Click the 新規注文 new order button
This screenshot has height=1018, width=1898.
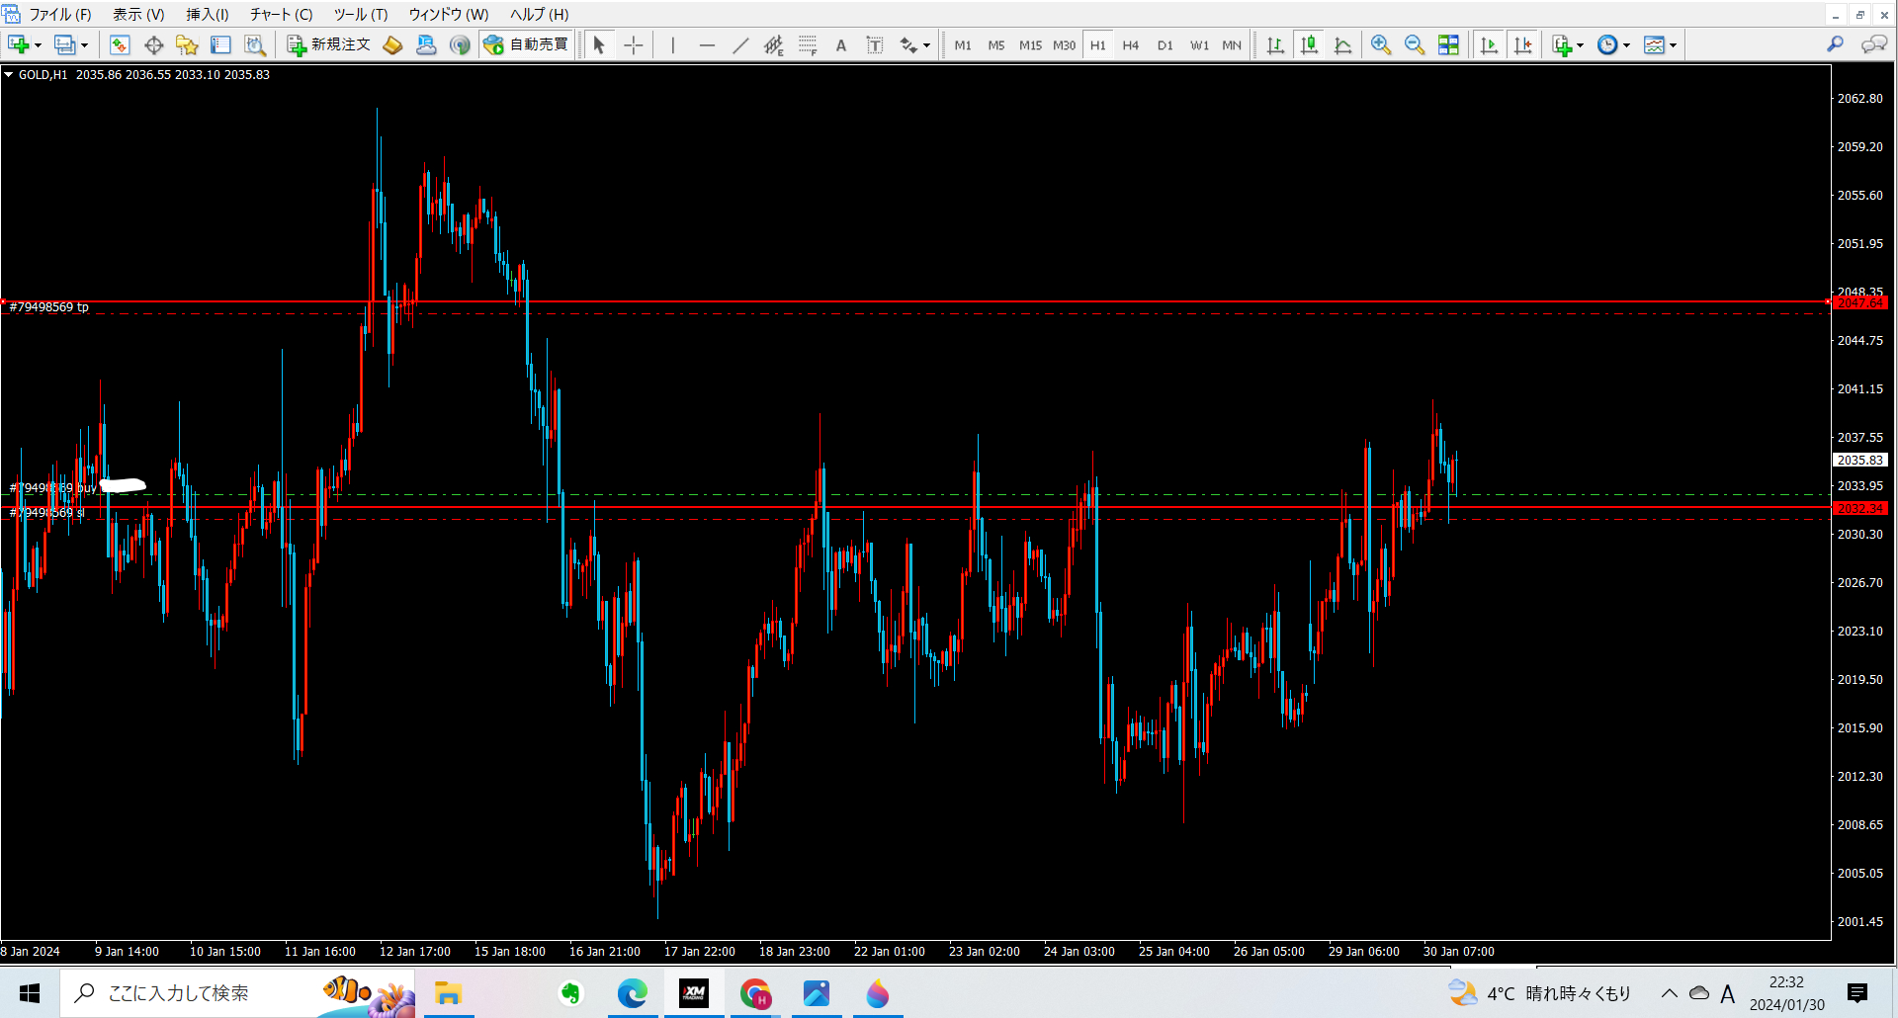tap(329, 44)
